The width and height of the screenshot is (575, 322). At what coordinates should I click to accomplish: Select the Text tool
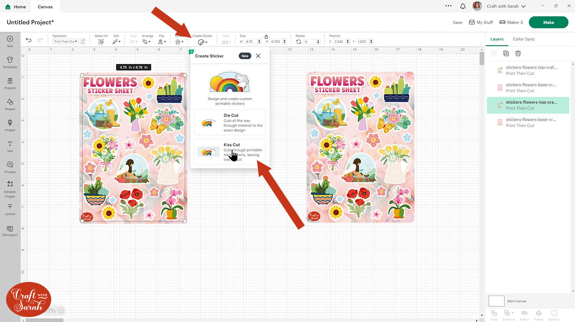(10, 146)
